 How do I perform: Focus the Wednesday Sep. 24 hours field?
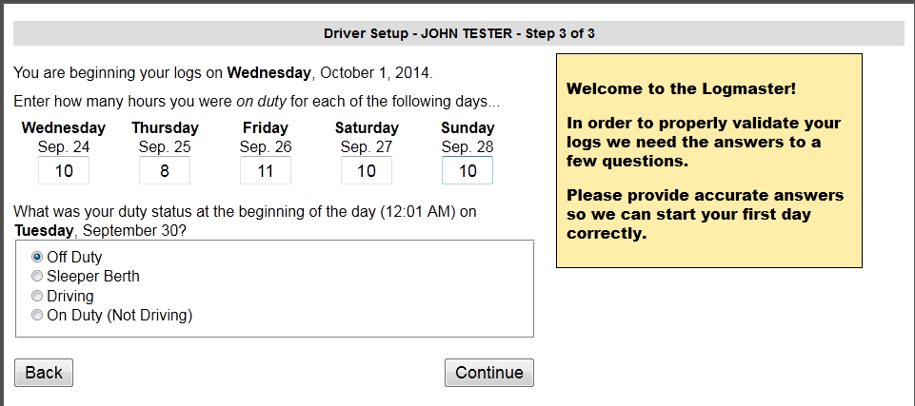64,170
